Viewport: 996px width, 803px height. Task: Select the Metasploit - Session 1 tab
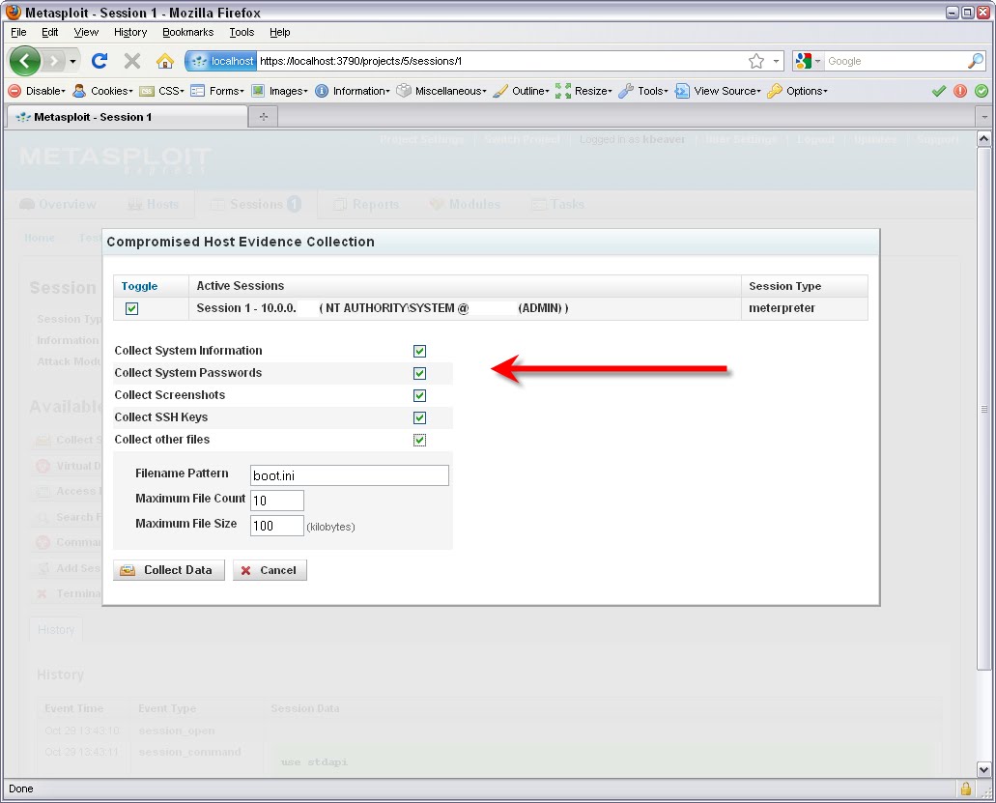(128, 117)
